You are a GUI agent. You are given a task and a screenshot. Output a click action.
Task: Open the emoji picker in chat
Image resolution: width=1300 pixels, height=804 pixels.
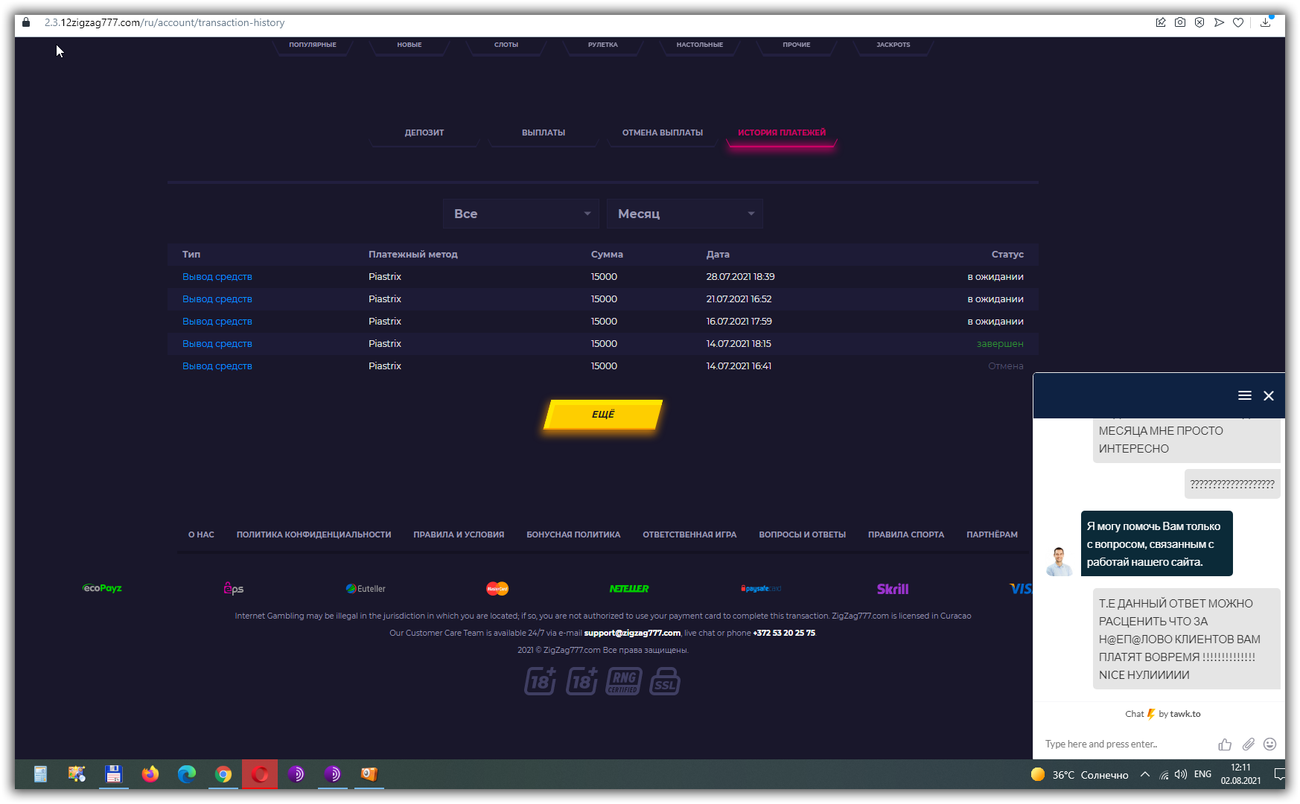1270,744
